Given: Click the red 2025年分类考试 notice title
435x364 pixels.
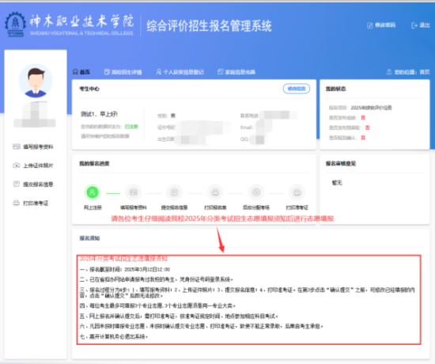Looking at the screenshot, I should click(123, 259).
